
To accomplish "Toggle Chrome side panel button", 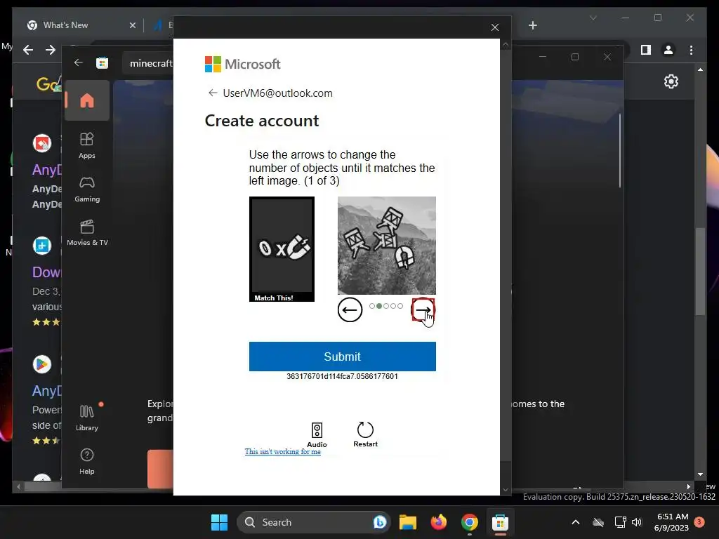I will 646,50.
